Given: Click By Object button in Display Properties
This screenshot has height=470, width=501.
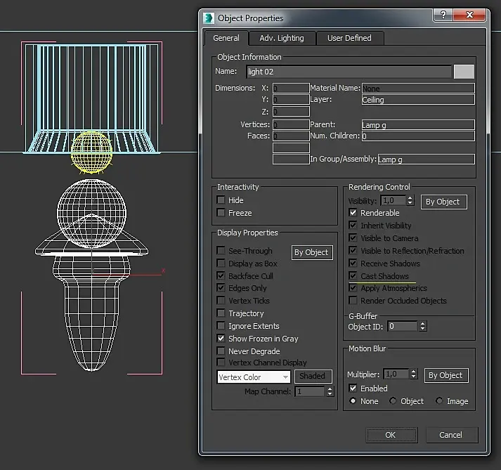Looking at the screenshot, I should (x=311, y=252).
